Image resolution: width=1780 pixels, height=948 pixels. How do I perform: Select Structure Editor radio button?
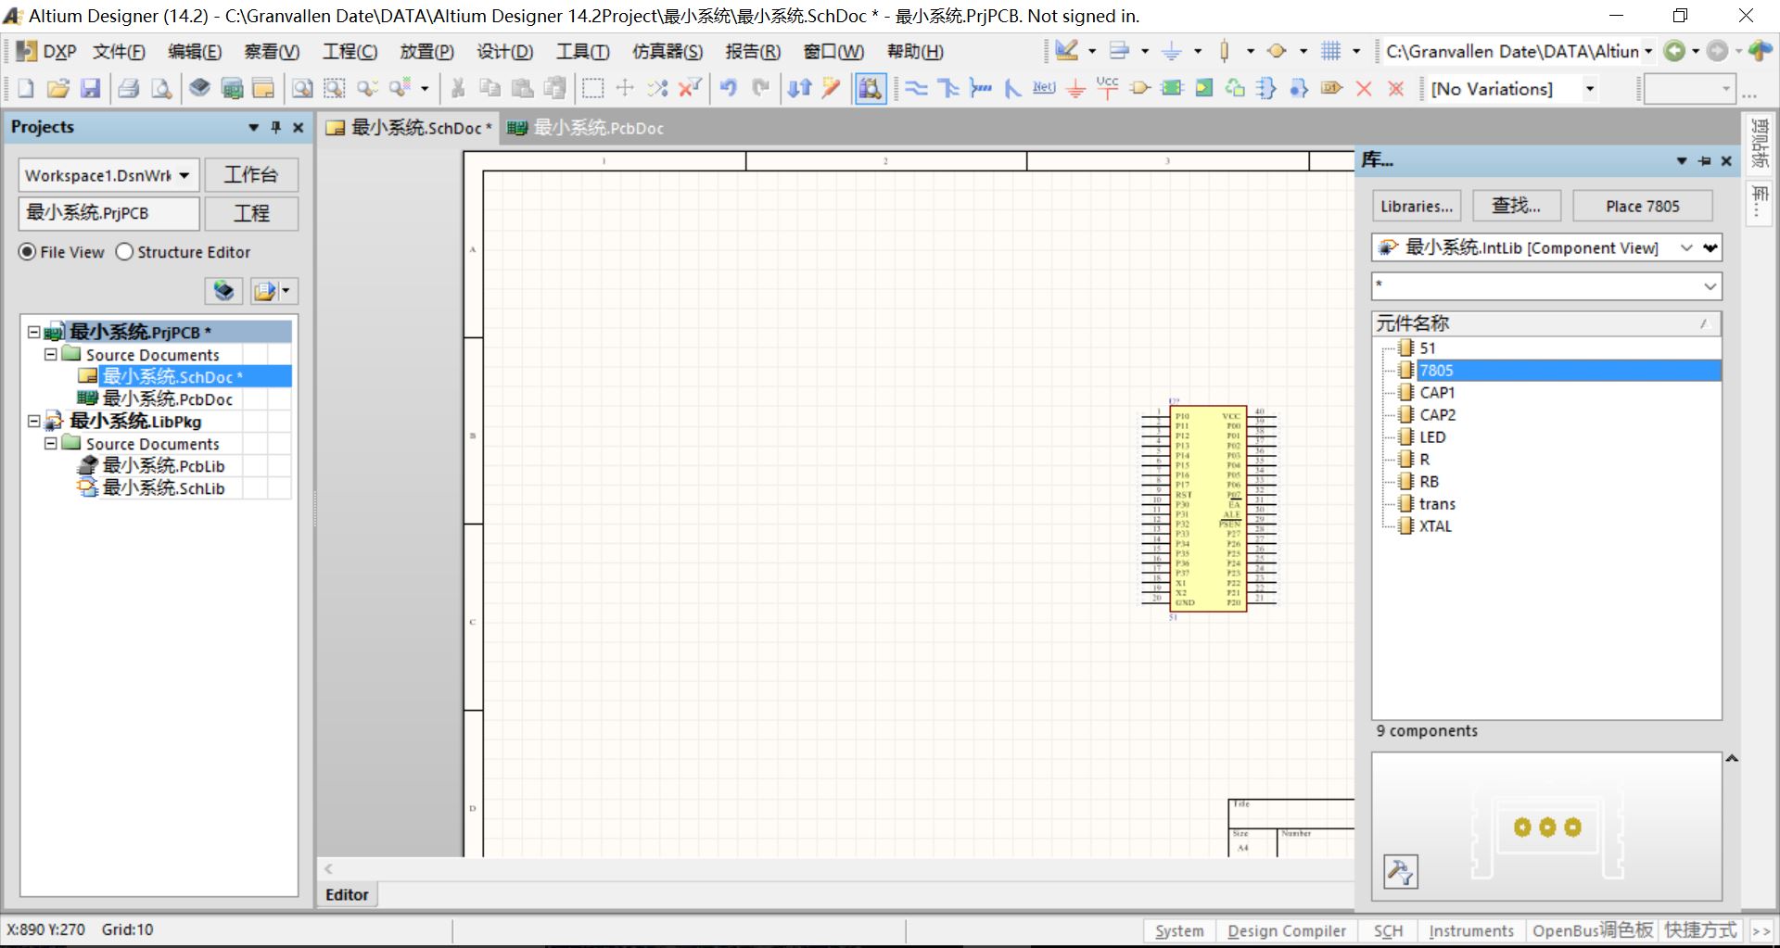pyautogui.click(x=183, y=252)
